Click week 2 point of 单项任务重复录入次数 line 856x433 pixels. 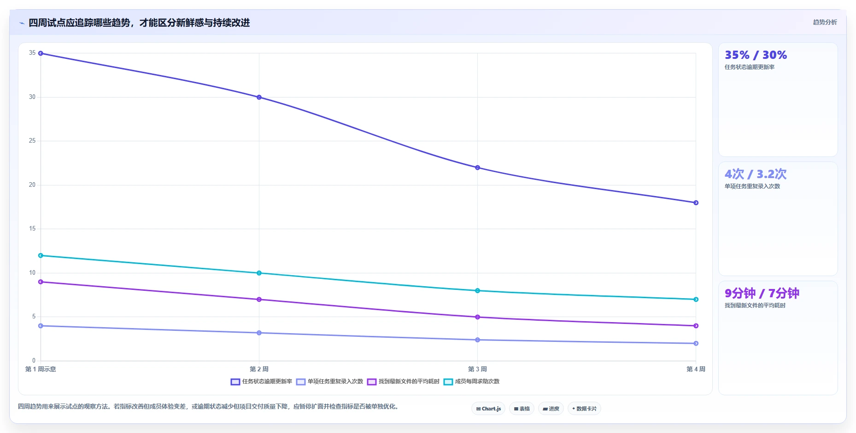pyautogui.click(x=259, y=333)
